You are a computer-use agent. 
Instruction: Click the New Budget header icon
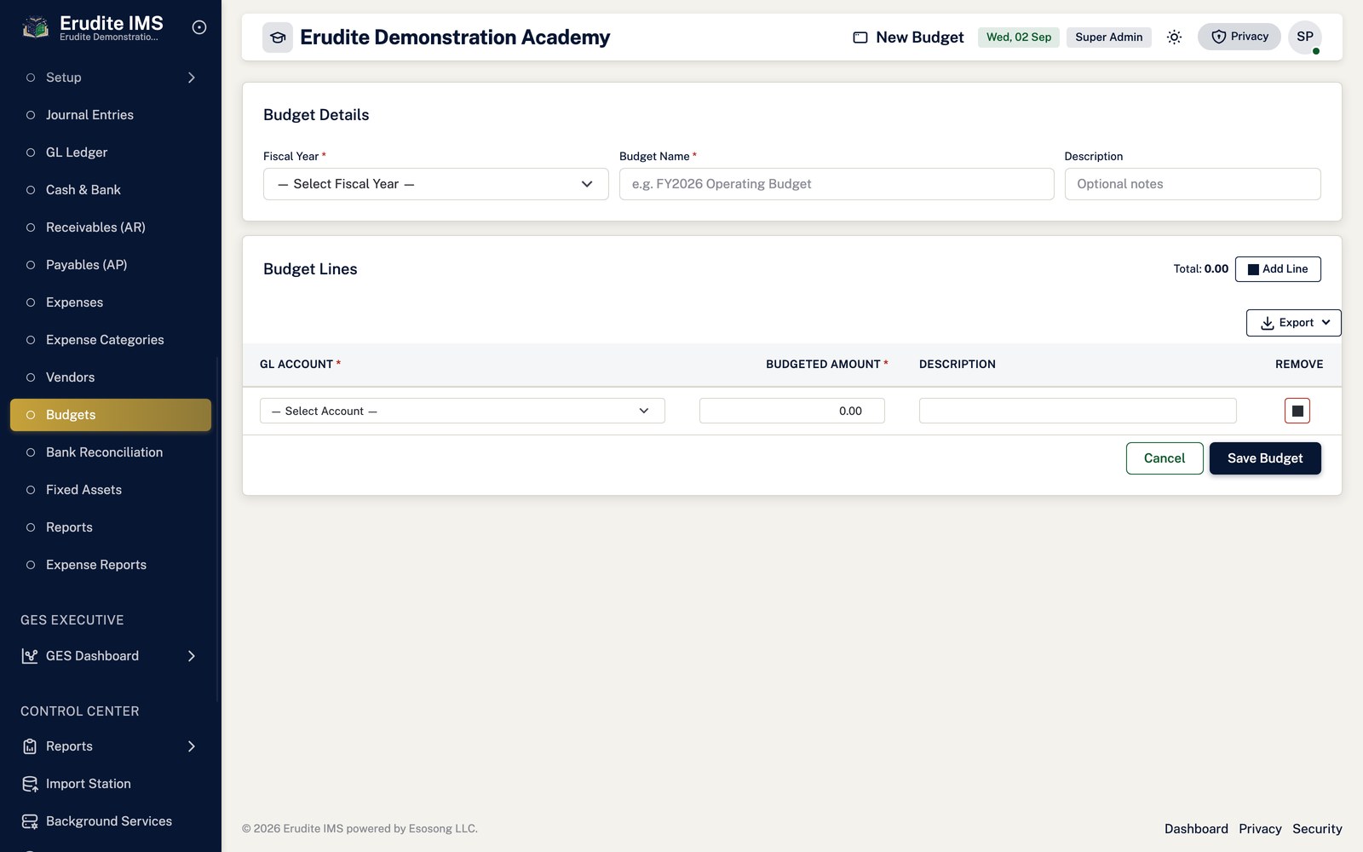(860, 37)
